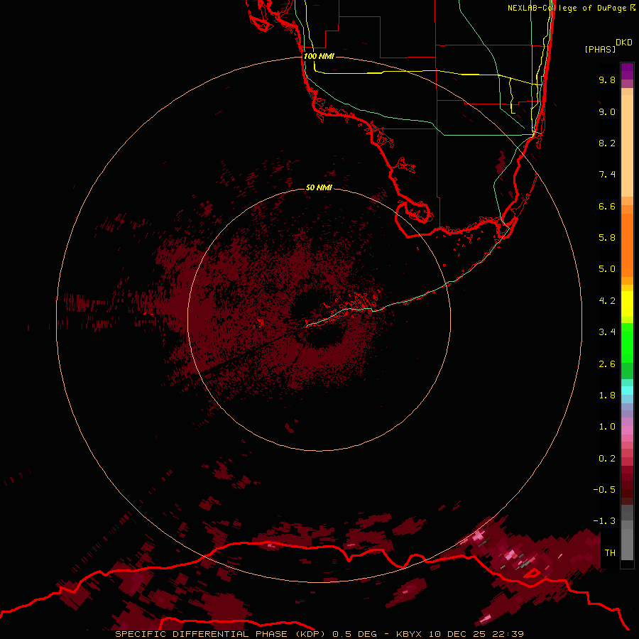The height and width of the screenshot is (639, 639).
Task: Click the purple top segment of color bar
Action: tap(627, 71)
